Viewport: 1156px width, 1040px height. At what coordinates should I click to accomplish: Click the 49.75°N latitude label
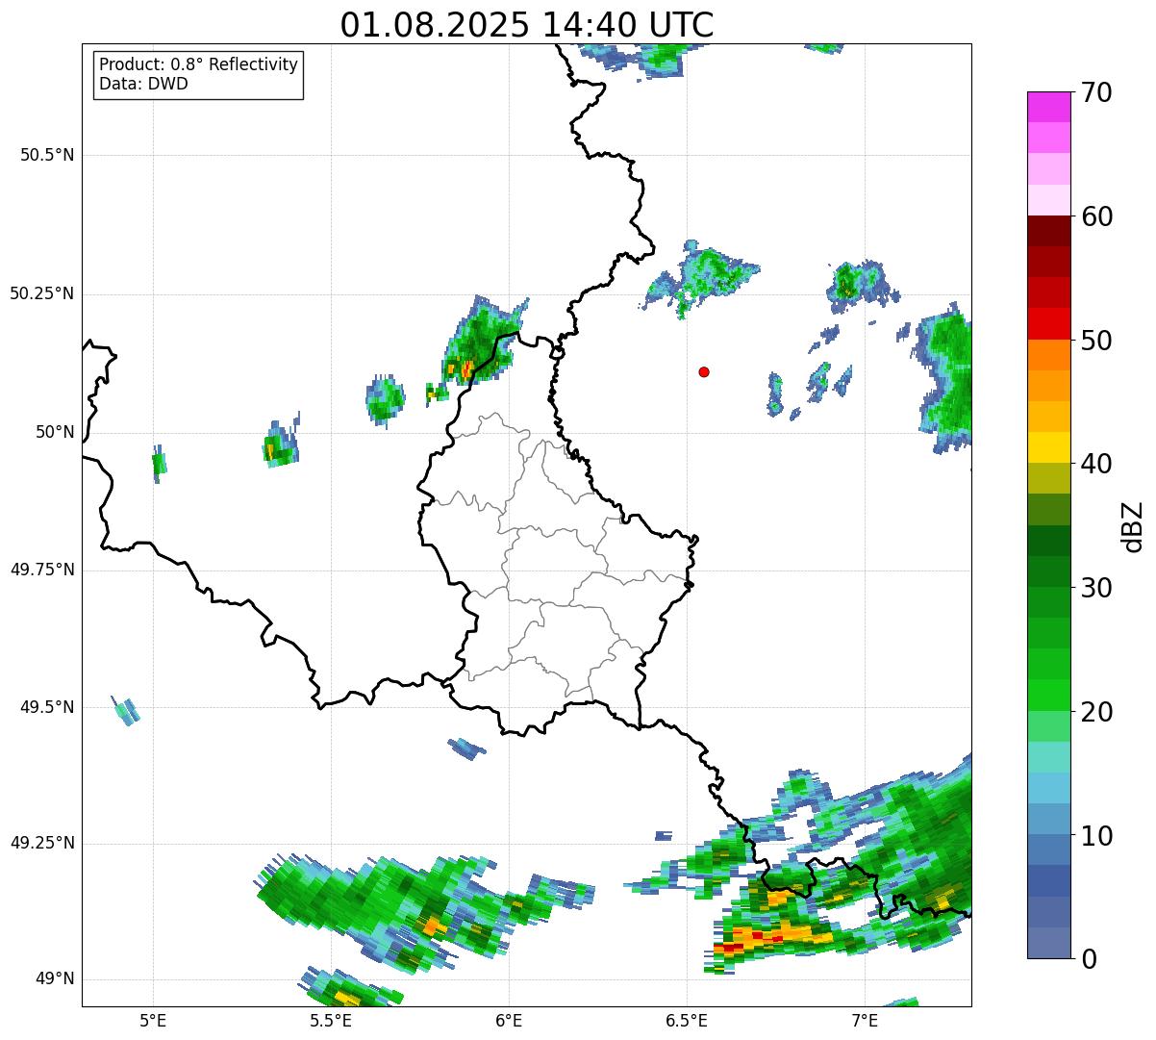coord(41,570)
